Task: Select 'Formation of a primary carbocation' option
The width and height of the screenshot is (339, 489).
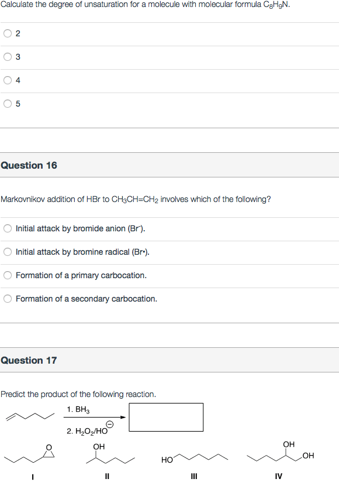Action: point(7,275)
